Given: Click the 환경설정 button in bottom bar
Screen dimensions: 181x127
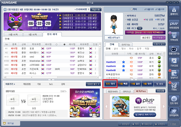Looking at the screenshot, I should pos(124,124).
